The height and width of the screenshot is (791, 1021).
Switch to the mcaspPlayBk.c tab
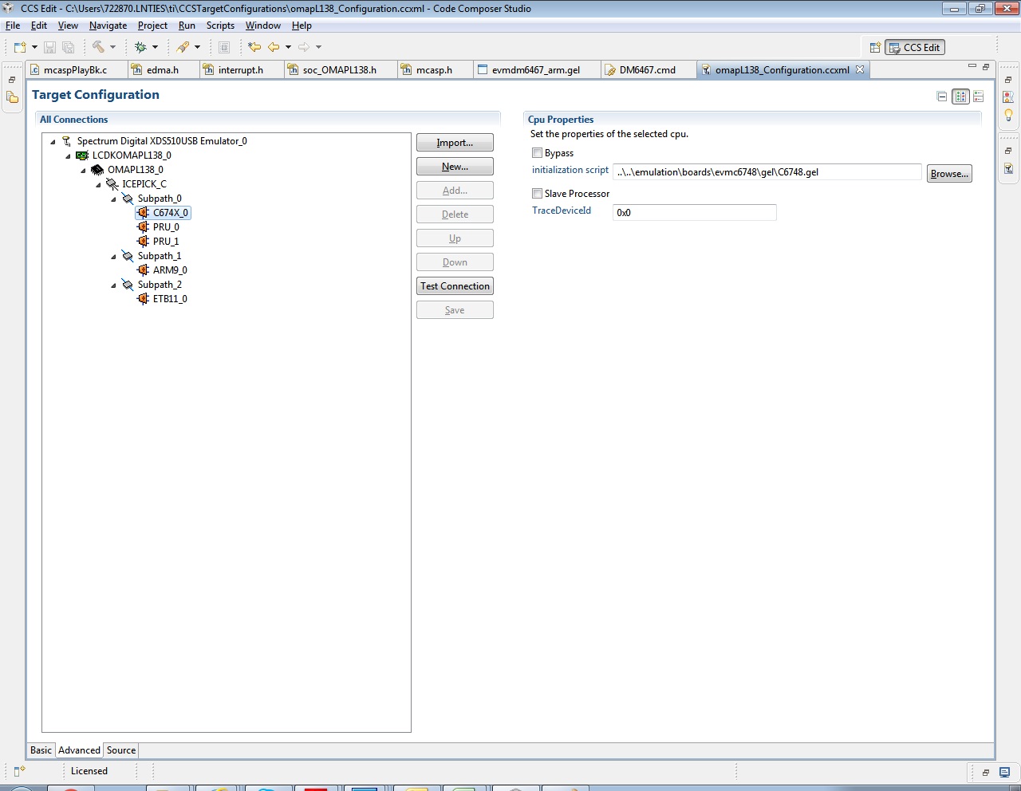pos(75,69)
